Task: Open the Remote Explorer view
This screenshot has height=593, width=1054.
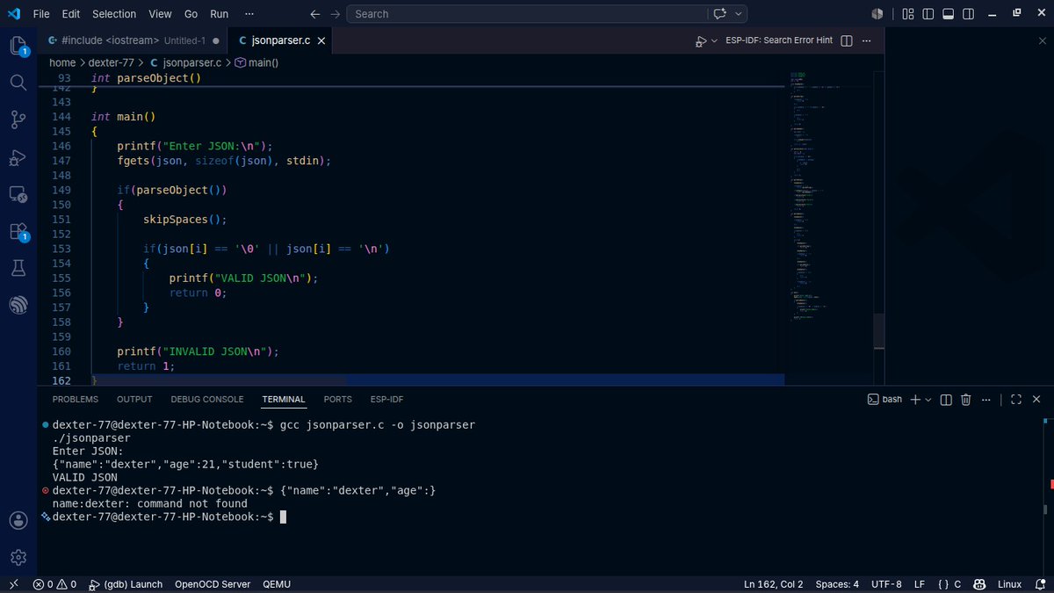Action: point(18,194)
